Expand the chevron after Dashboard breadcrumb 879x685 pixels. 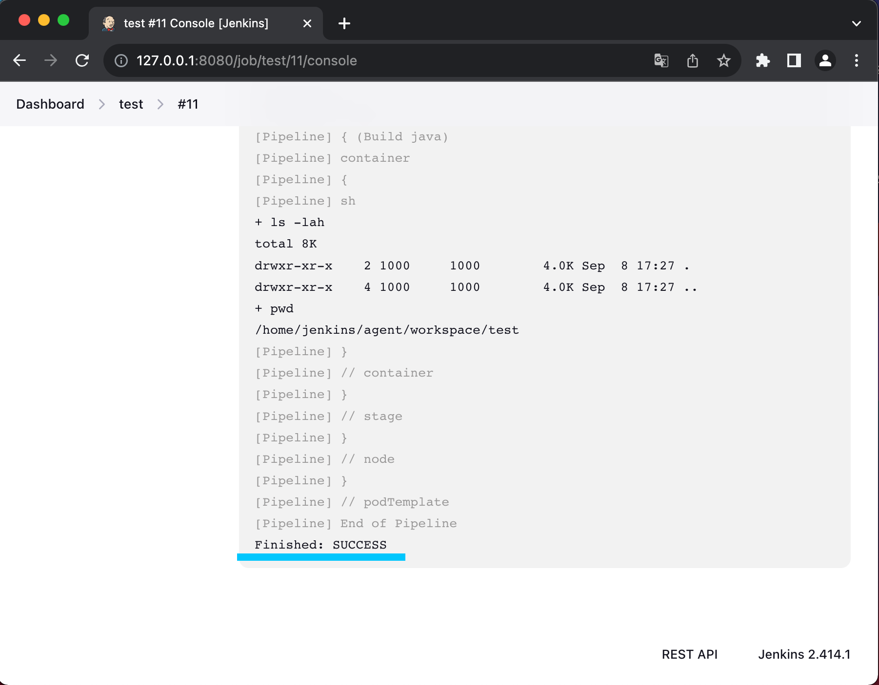tap(101, 104)
